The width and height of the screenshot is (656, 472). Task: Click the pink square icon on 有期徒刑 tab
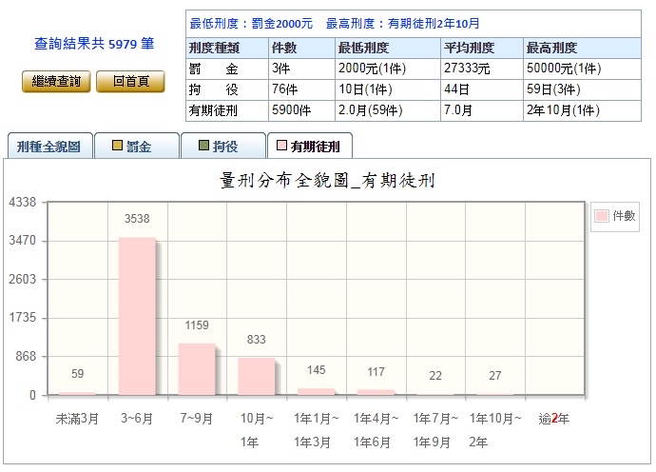click(x=281, y=147)
